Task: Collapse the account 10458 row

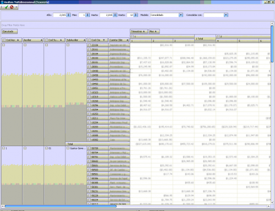Action: click(x=89, y=75)
